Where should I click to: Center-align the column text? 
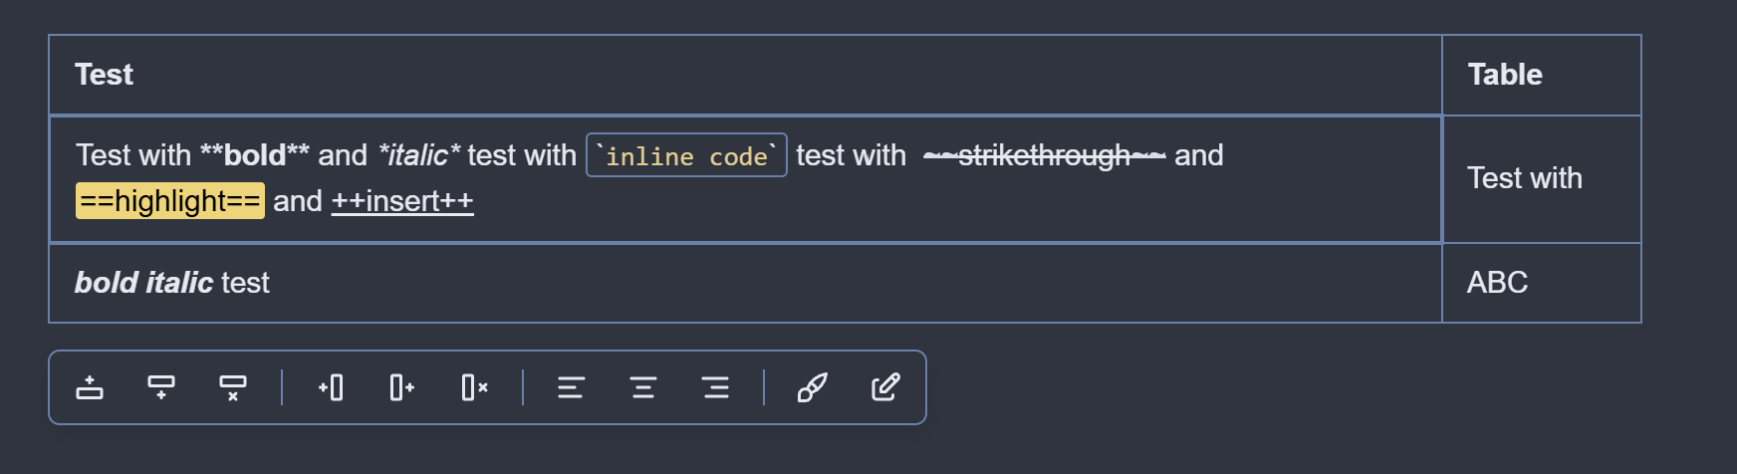click(x=643, y=387)
